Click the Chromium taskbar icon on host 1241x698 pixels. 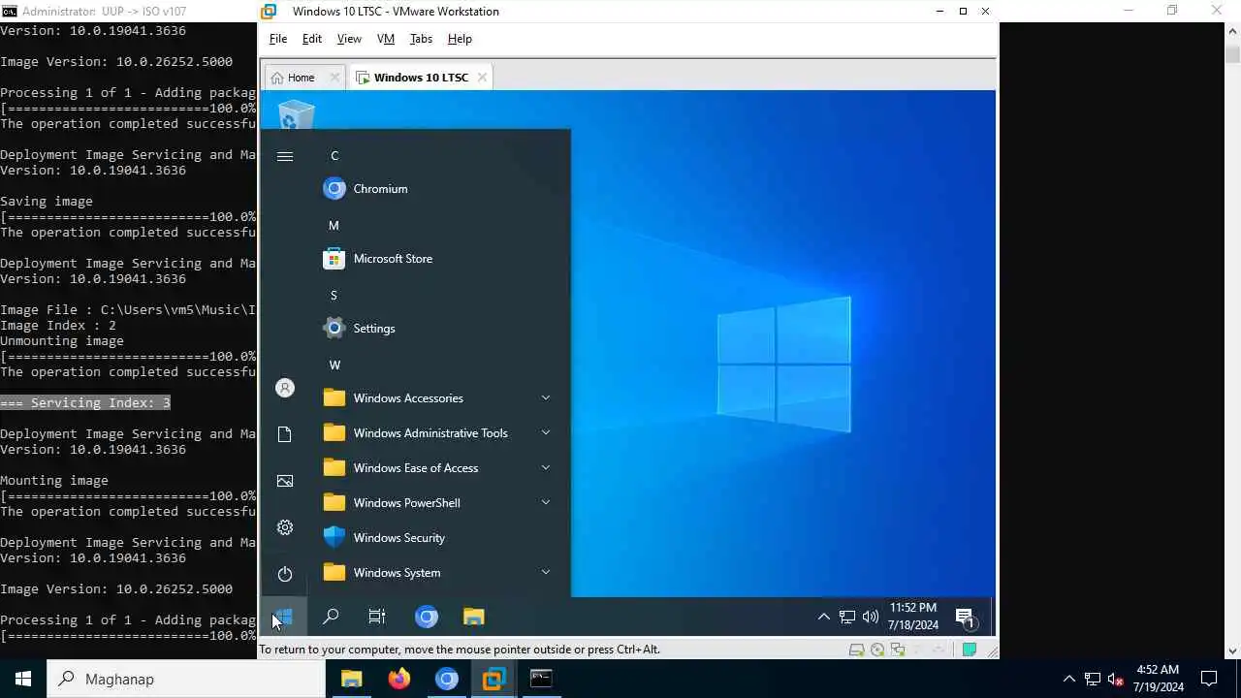446,679
